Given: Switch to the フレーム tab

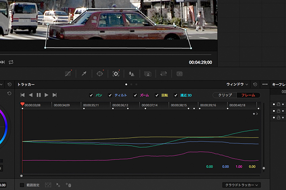Looking at the screenshot, I should [x=248, y=95].
